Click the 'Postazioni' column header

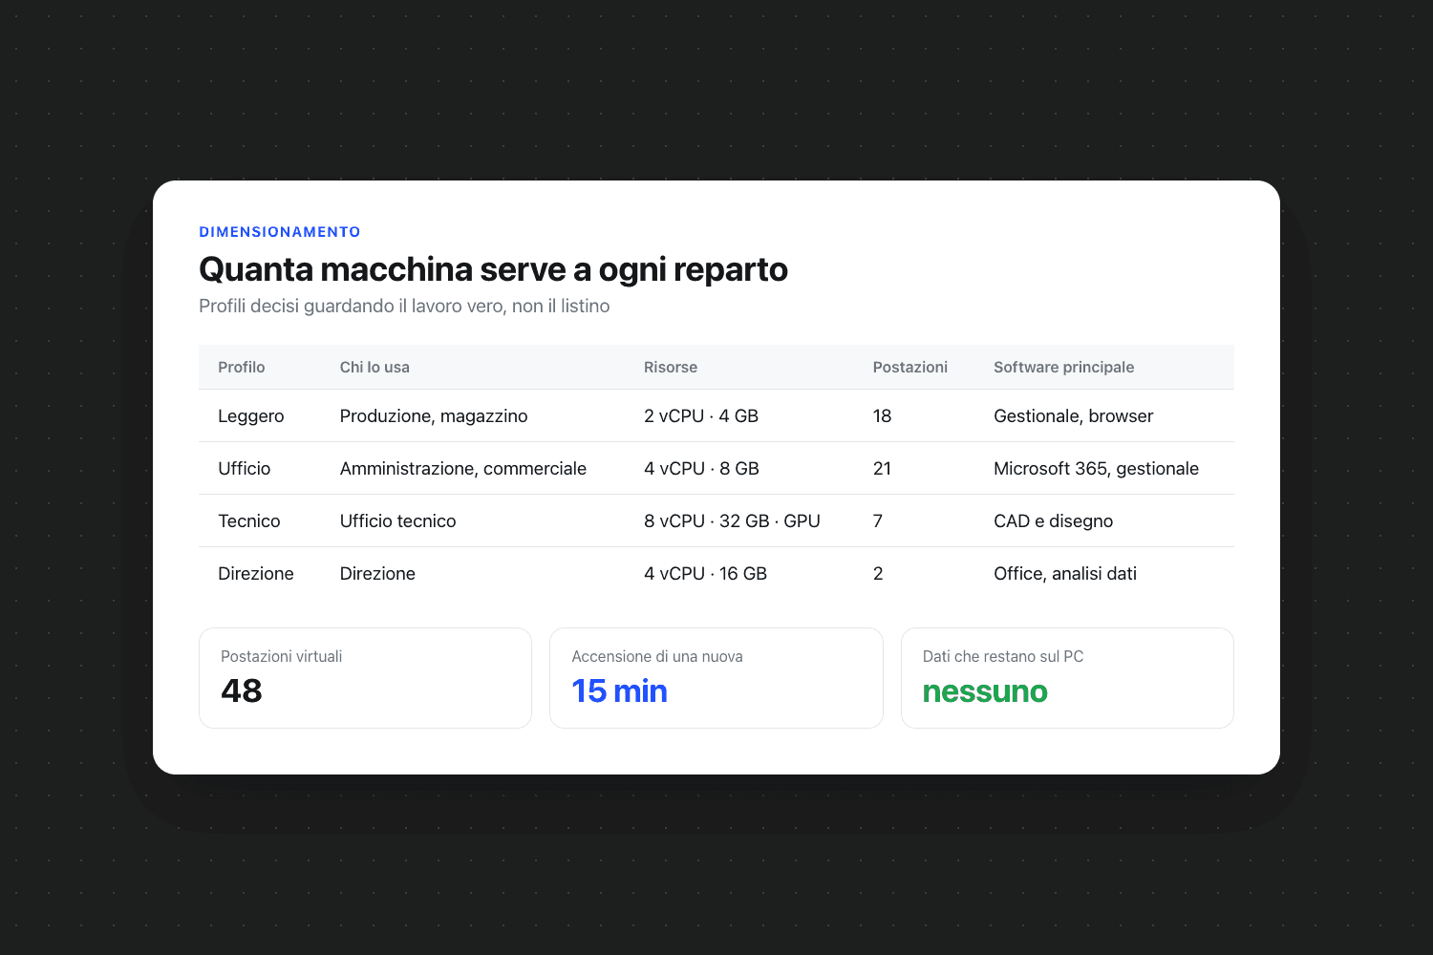pos(910,367)
